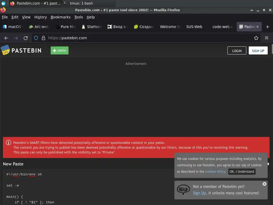Image resolution: width=273 pixels, height=205 pixels.
Task: Switch to the Создание tab
Action: pos(144,27)
